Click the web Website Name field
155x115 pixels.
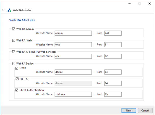click(73, 45)
